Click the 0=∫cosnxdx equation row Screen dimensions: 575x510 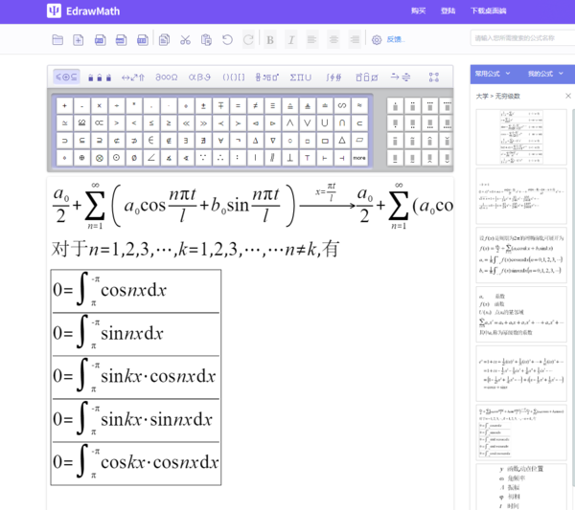[x=136, y=291]
